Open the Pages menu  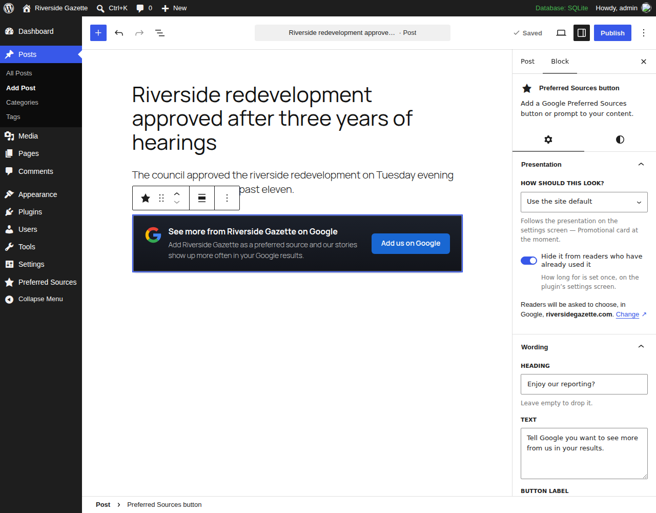41,153
